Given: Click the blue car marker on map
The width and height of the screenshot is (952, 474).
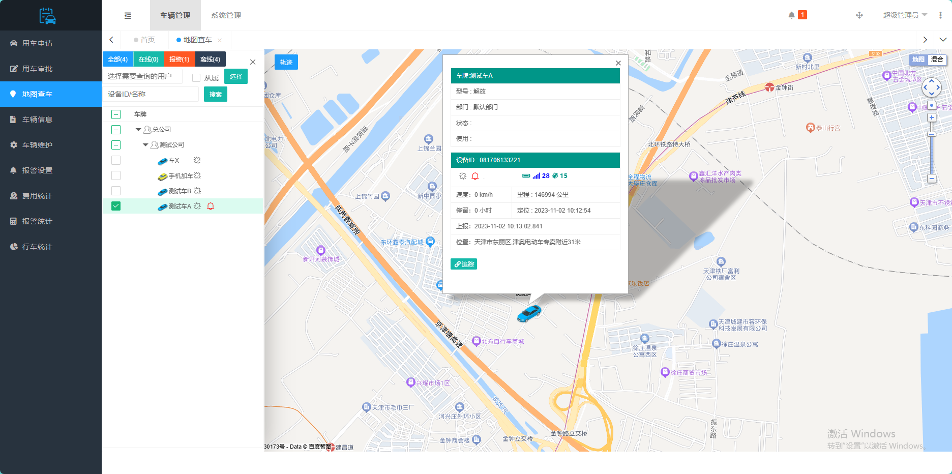Looking at the screenshot, I should click(x=529, y=313).
